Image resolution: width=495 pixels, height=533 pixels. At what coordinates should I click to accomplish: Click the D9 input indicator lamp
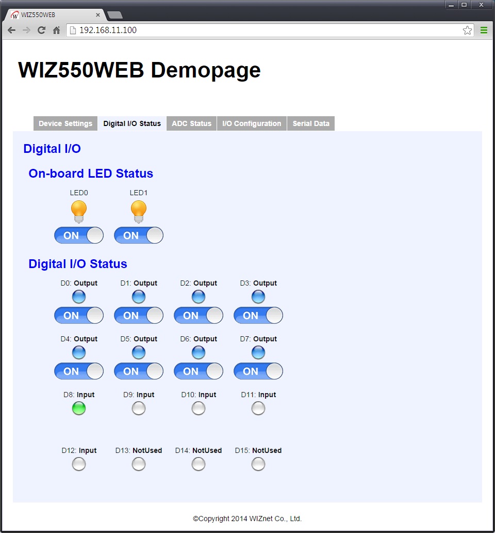coord(138,408)
